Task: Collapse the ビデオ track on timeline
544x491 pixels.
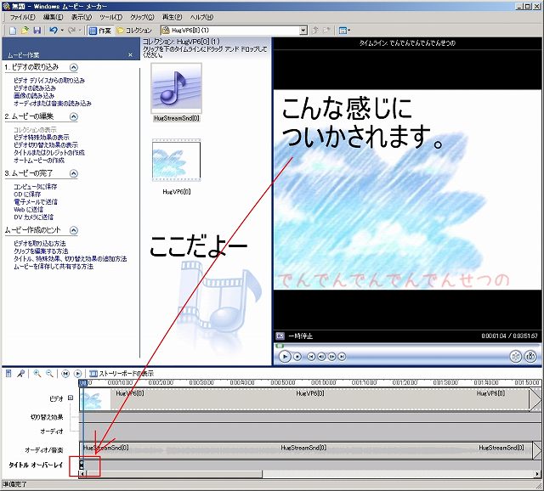Action: tap(71, 398)
